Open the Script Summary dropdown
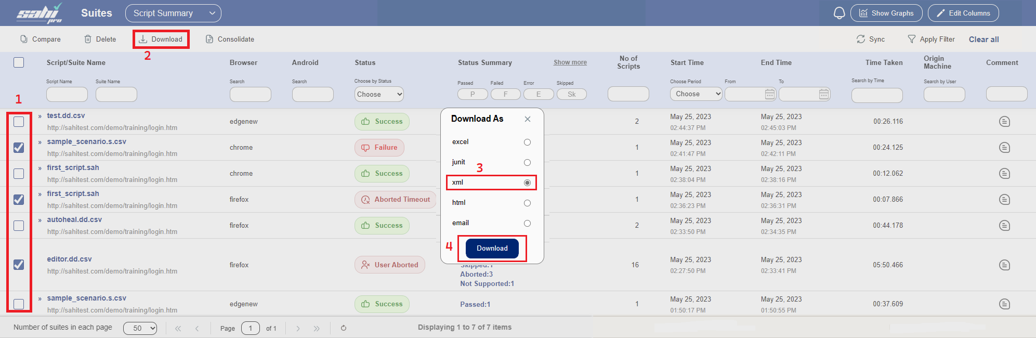This screenshot has height=338, width=1036. 173,14
